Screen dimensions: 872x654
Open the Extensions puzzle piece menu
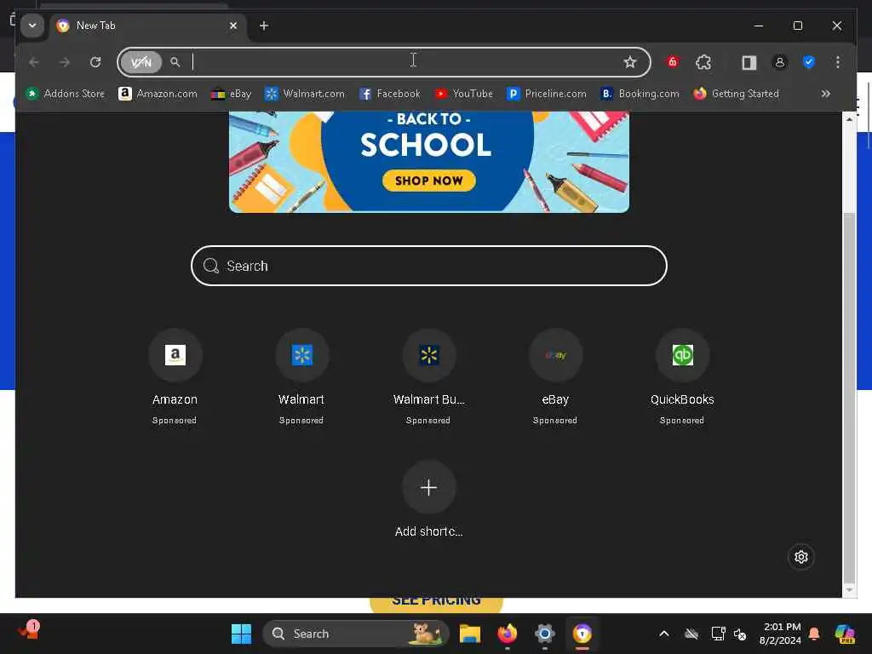tap(703, 62)
